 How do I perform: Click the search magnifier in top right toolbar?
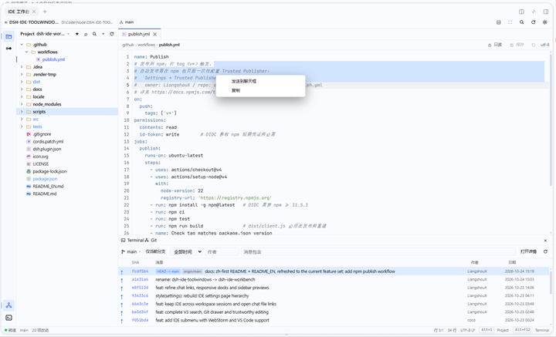click(522, 22)
